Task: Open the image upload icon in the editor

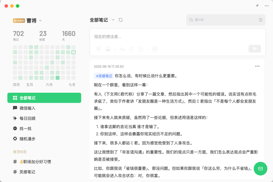Action: (108, 49)
